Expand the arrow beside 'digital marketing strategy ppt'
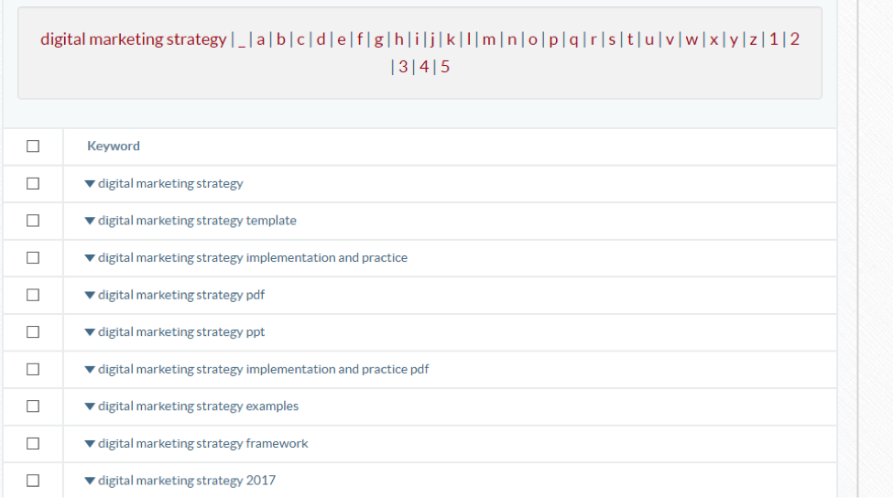The width and height of the screenshot is (893, 498). pyautogui.click(x=90, y=332)
